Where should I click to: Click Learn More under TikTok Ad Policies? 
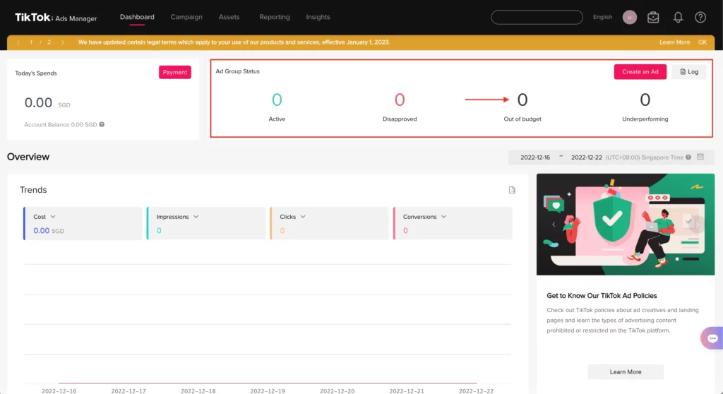[625, 371]
